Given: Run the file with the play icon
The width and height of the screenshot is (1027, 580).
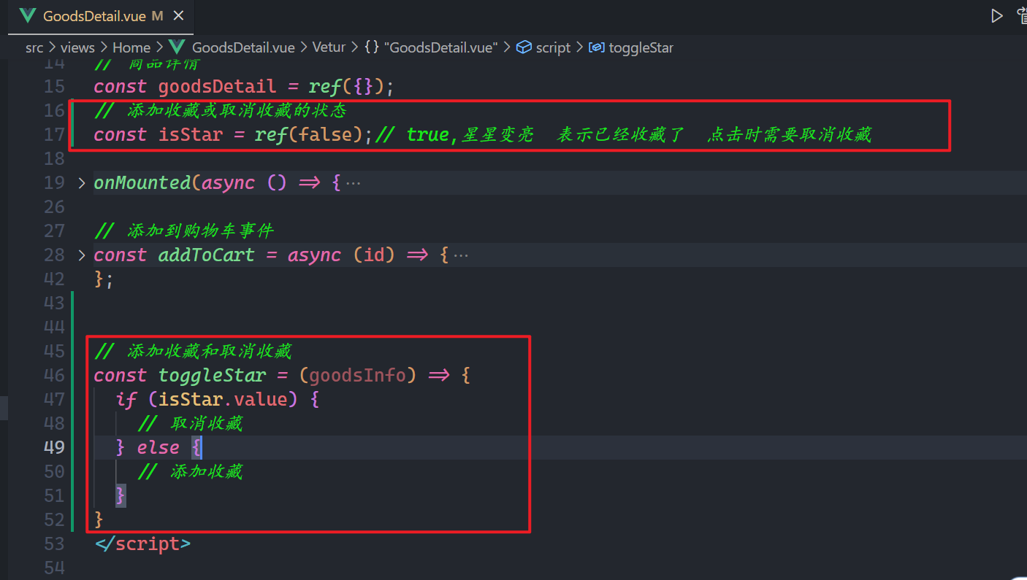Looking at the screenshot, I should [x=996, y=15].
